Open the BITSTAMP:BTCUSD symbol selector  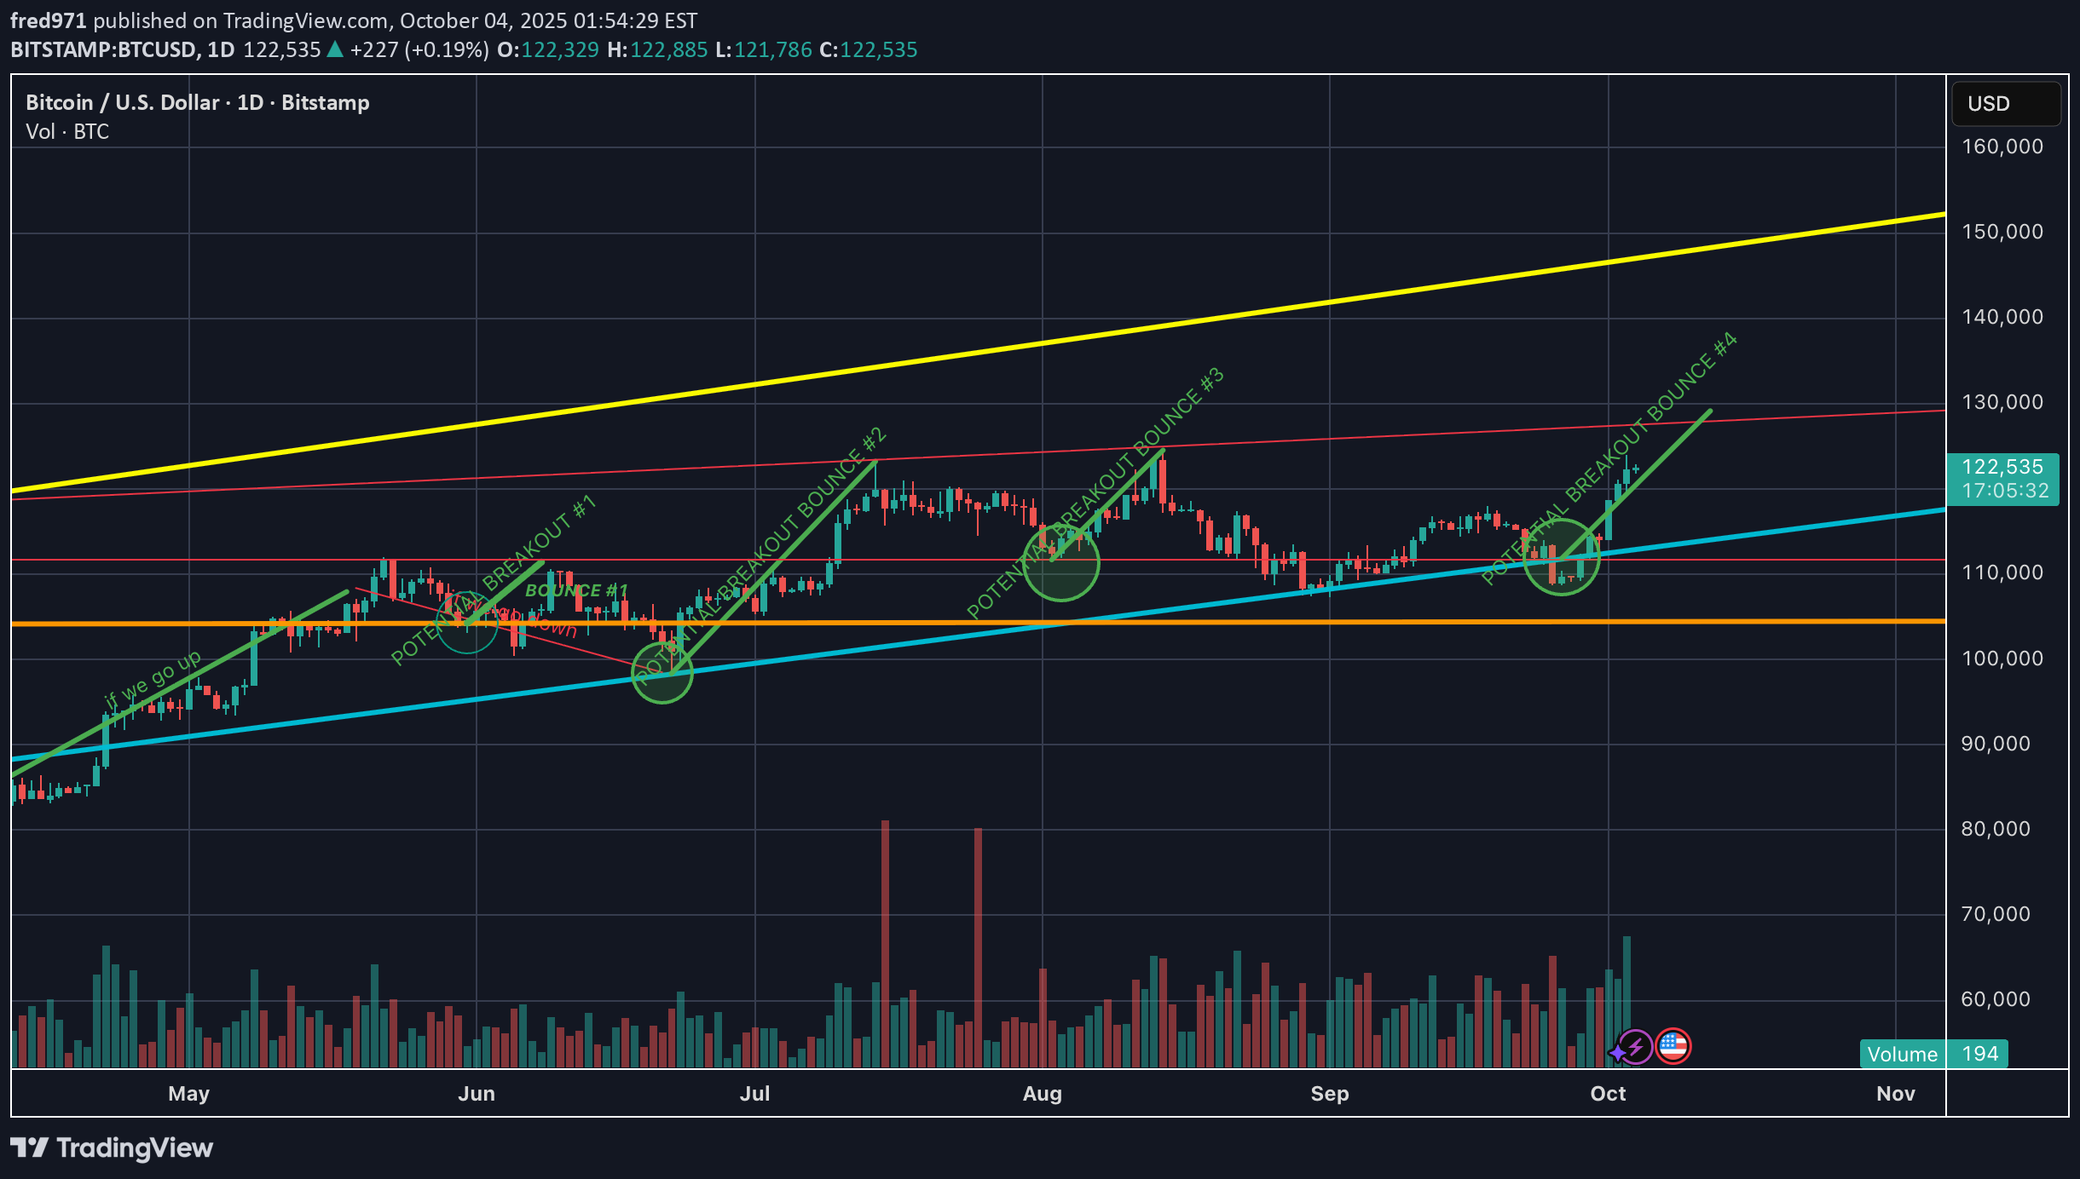tap(102, 50)
